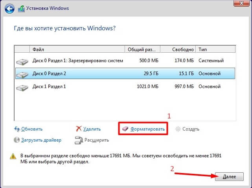Image resolution: width=252 pixels, height=188 pixels.
Task: Click the yellow warning triangle icon
Action: 12,156
